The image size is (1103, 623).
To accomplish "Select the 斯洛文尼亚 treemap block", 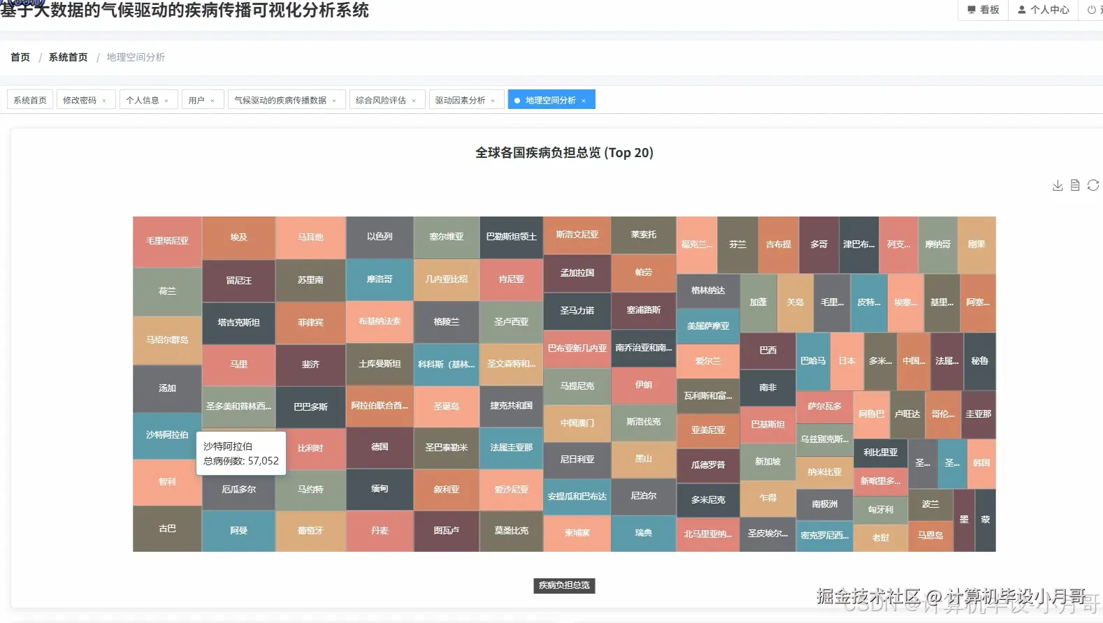I will [577, 235].
